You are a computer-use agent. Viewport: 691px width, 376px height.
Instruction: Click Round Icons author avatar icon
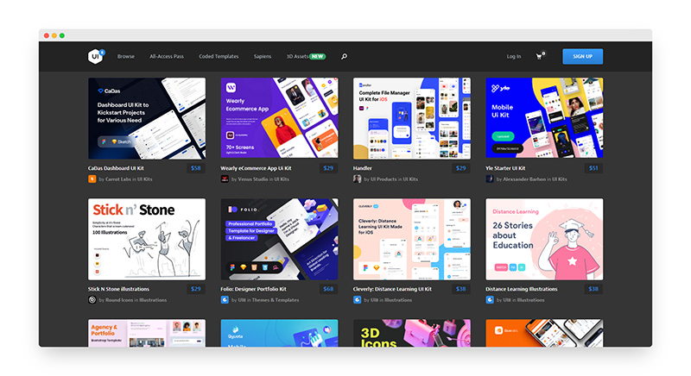point(92,300)
